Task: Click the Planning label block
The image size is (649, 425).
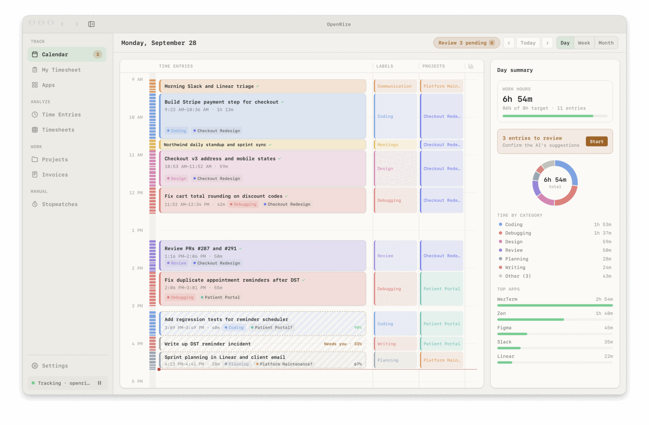Action: 395,360
